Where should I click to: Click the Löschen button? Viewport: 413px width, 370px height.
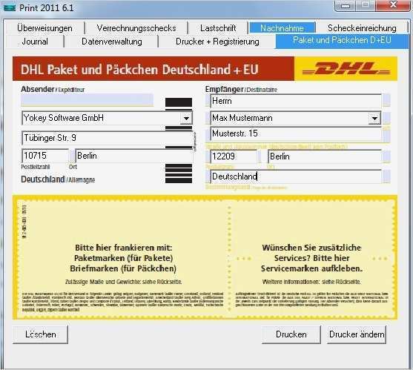(x=40, y=334)
